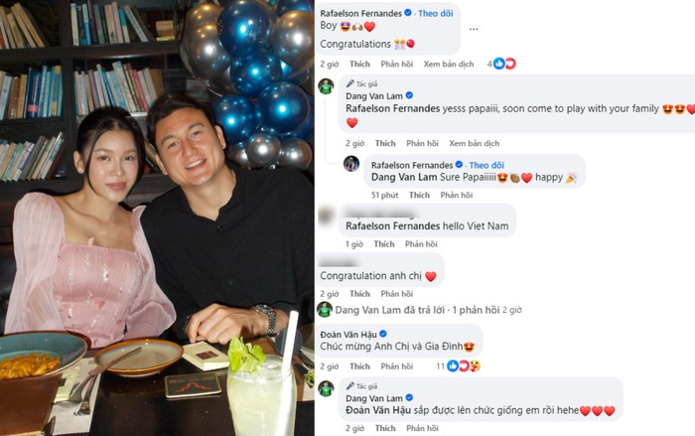Translate Dang Van Lam's papaiii reply

coord(475,143)
